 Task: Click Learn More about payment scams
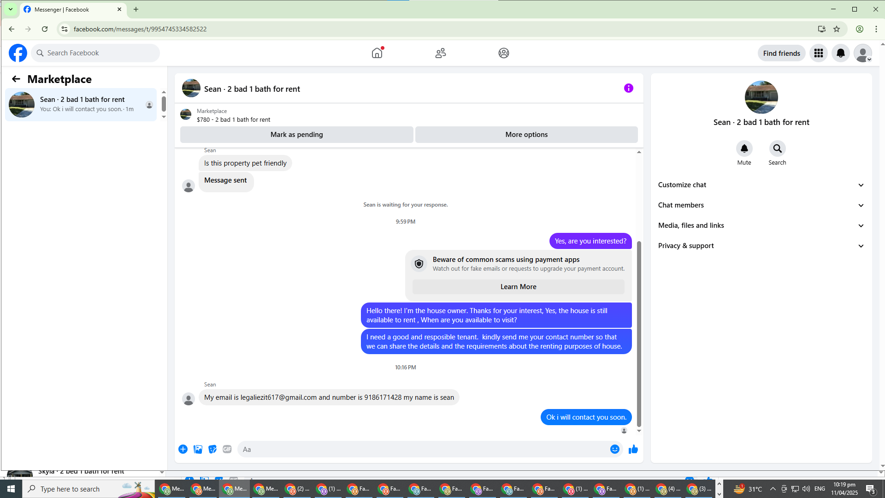(519, 287)
